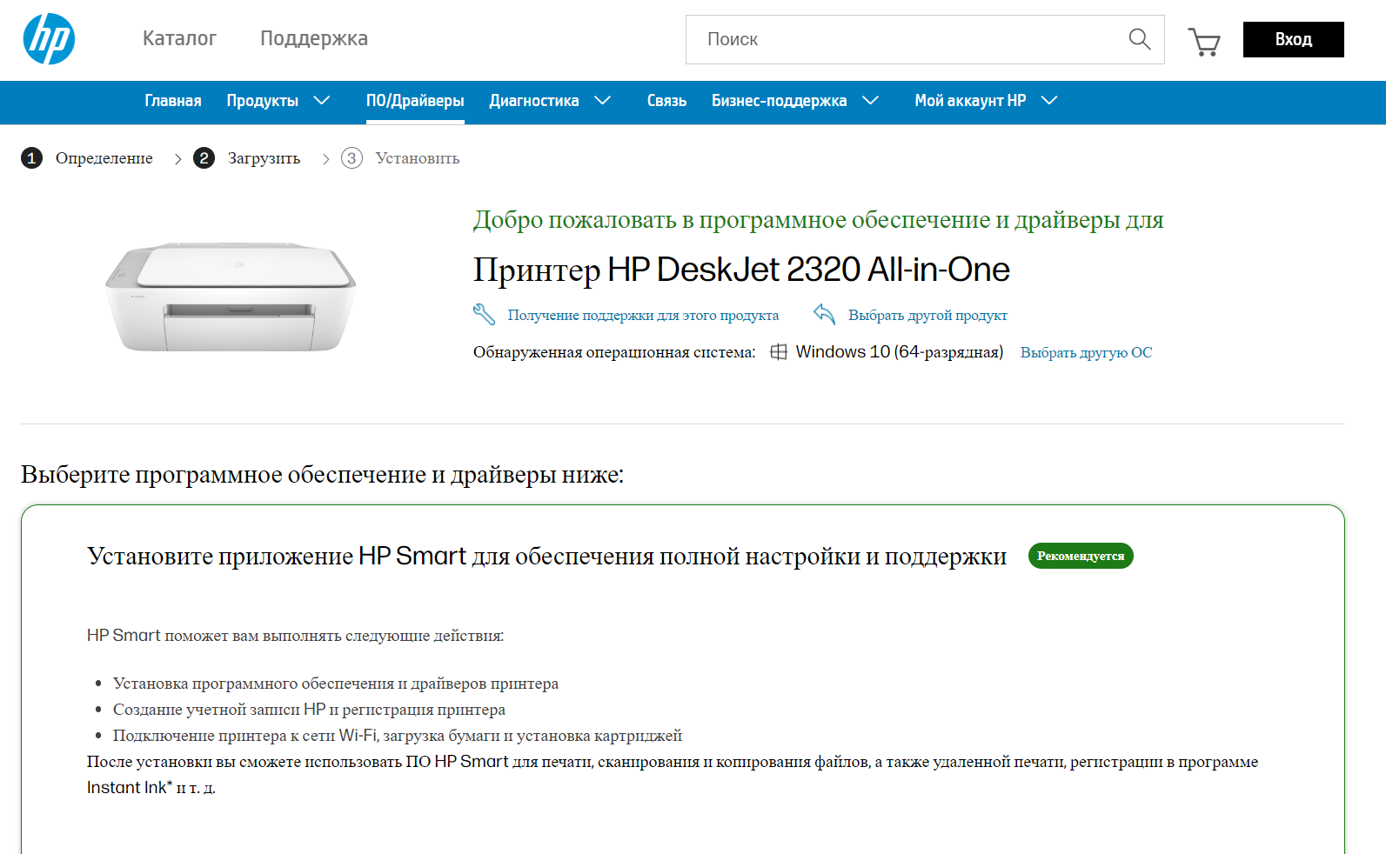This screenshot has height=854, width=1386.
Task: Click the Рекомендуется badge
Action: click(x=1081, y=556)
